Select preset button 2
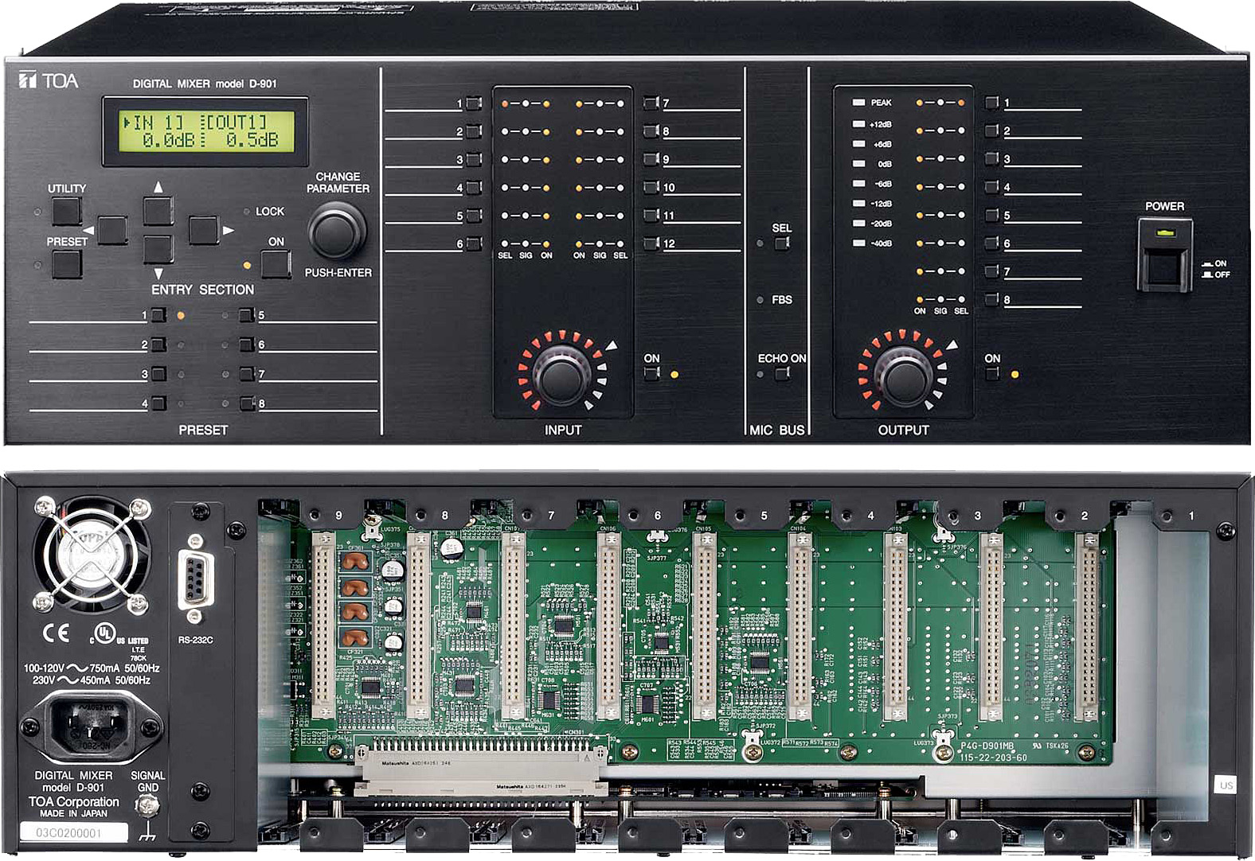The image size is (1255, 861). [158, 345]
